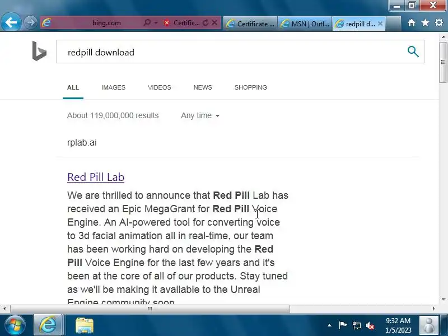This screenshot has width=448, height=336.
Task: Open the Tools gear menu
Action: click(439, 22)
